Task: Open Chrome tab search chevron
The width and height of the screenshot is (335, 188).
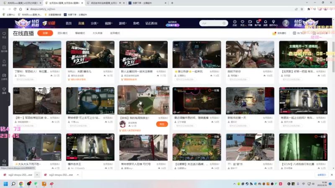Action: 307,3
